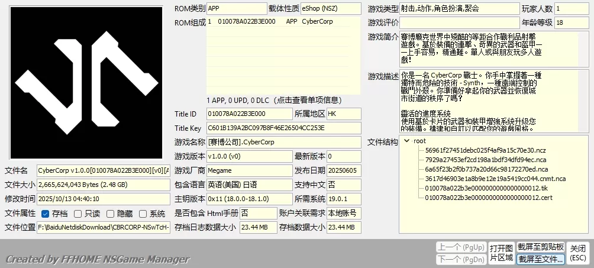The height and width of the screenshot is (268, 594).
Task: Select the 7929a27453ef2cd198a1bdf34dfd94ec.nca file
Action: [x=486, y=160]
